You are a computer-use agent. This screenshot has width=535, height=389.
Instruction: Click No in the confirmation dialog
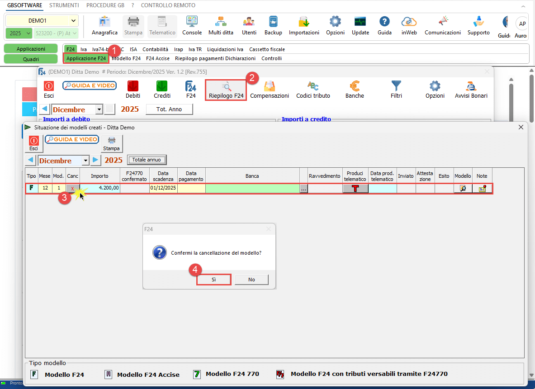click(x=251, y=280)
